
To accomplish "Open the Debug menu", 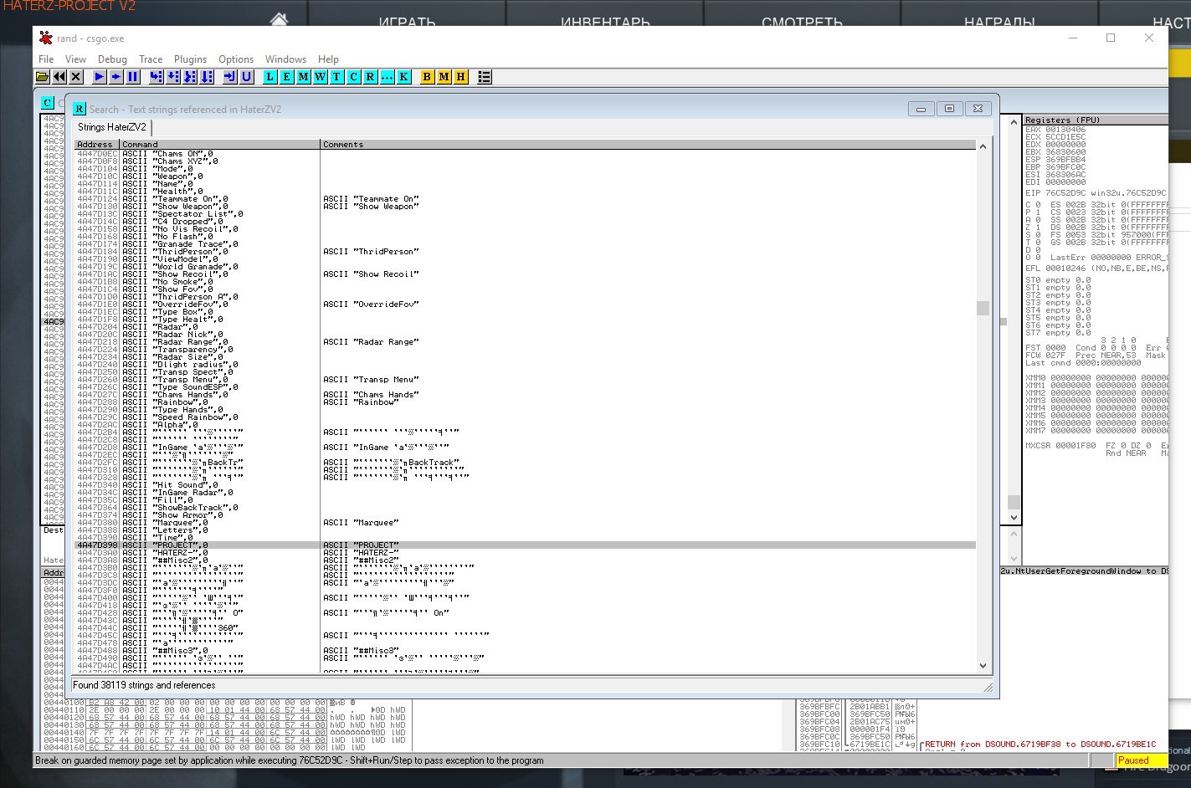I will pos(112,59).
